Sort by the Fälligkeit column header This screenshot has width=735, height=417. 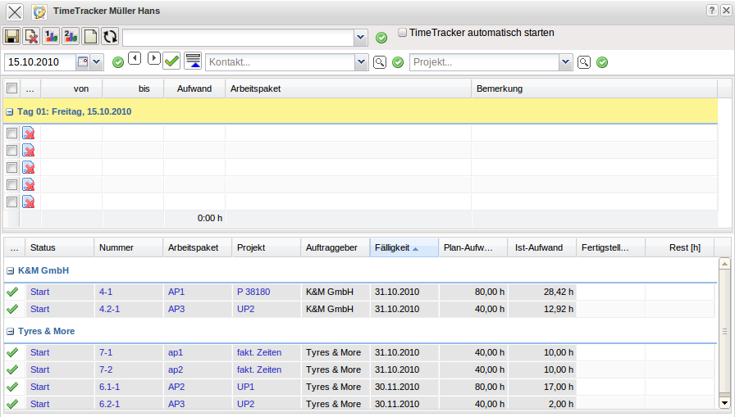click(394, 247)
